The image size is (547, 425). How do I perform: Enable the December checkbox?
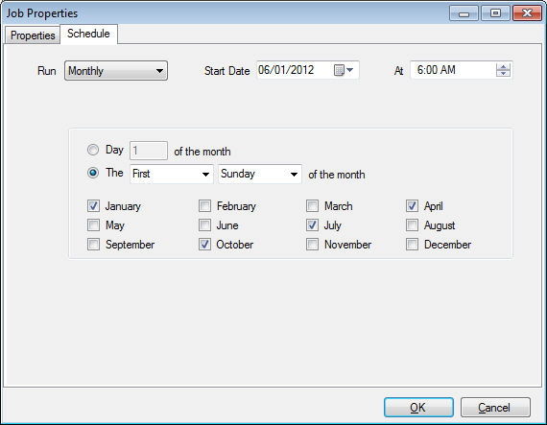[412, 245]
